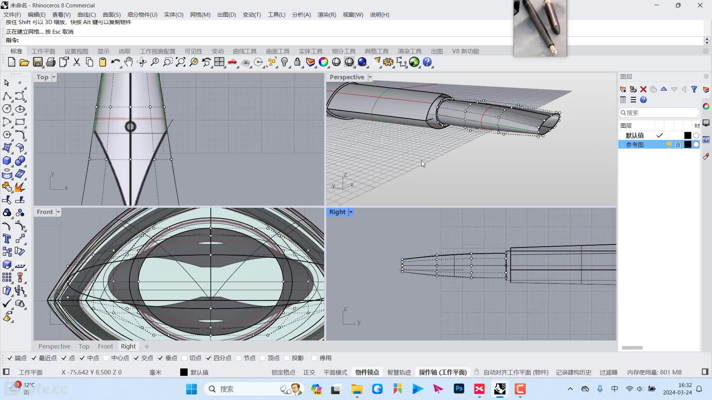Toggle the 最近点 osnap checkbox

(34, 358)
